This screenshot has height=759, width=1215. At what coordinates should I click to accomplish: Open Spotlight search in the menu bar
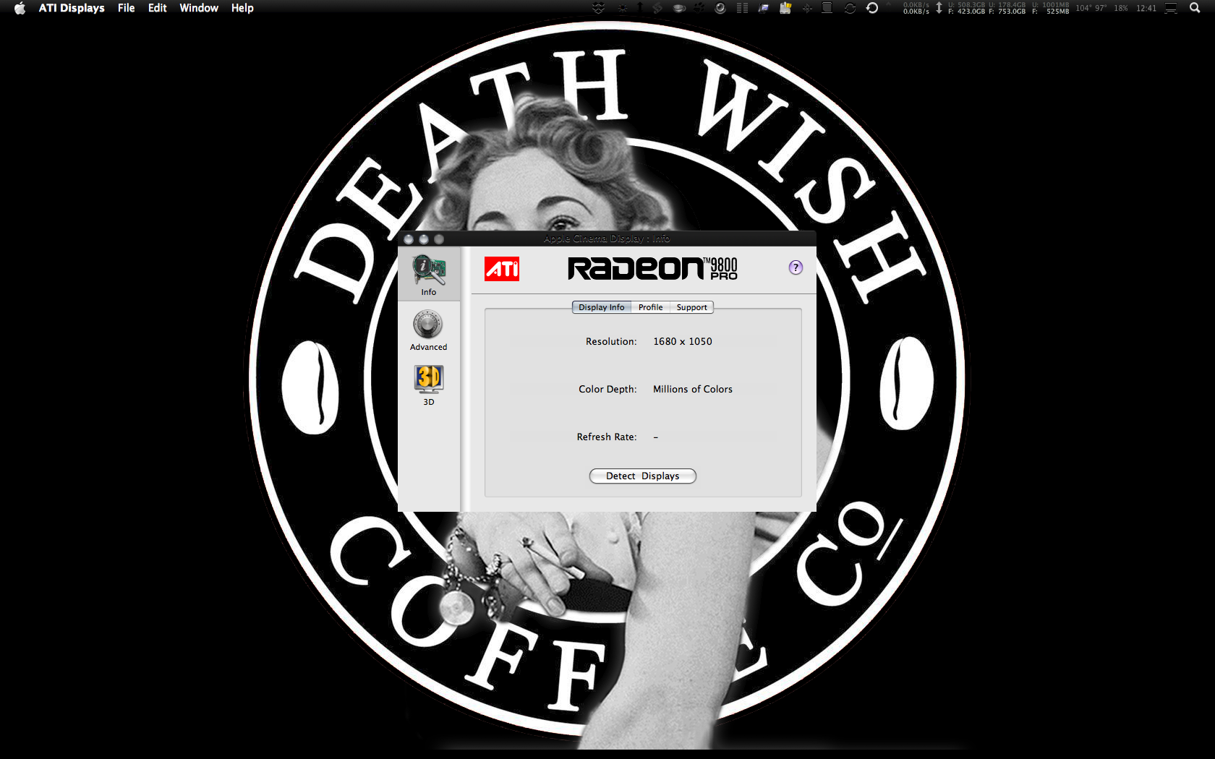click(x=1194, y=8)
